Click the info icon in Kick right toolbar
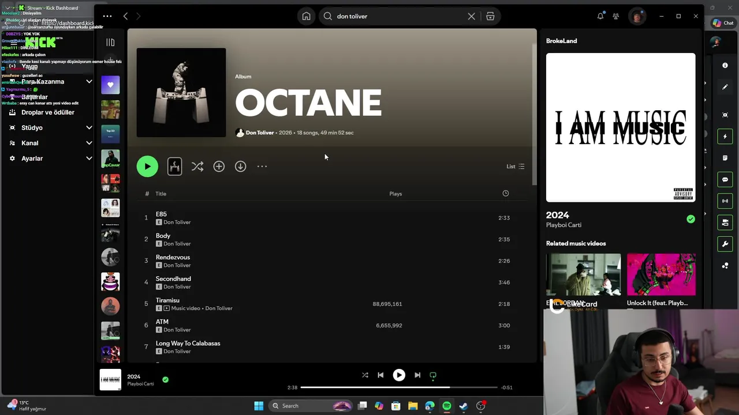This screenshot has width=739, height=415. point(725,66)
